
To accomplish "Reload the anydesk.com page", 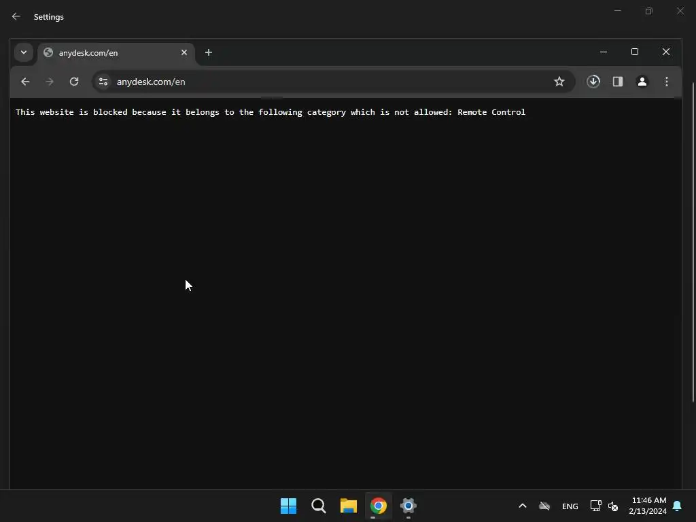I will pyautogui.click(x=74, y=82).
